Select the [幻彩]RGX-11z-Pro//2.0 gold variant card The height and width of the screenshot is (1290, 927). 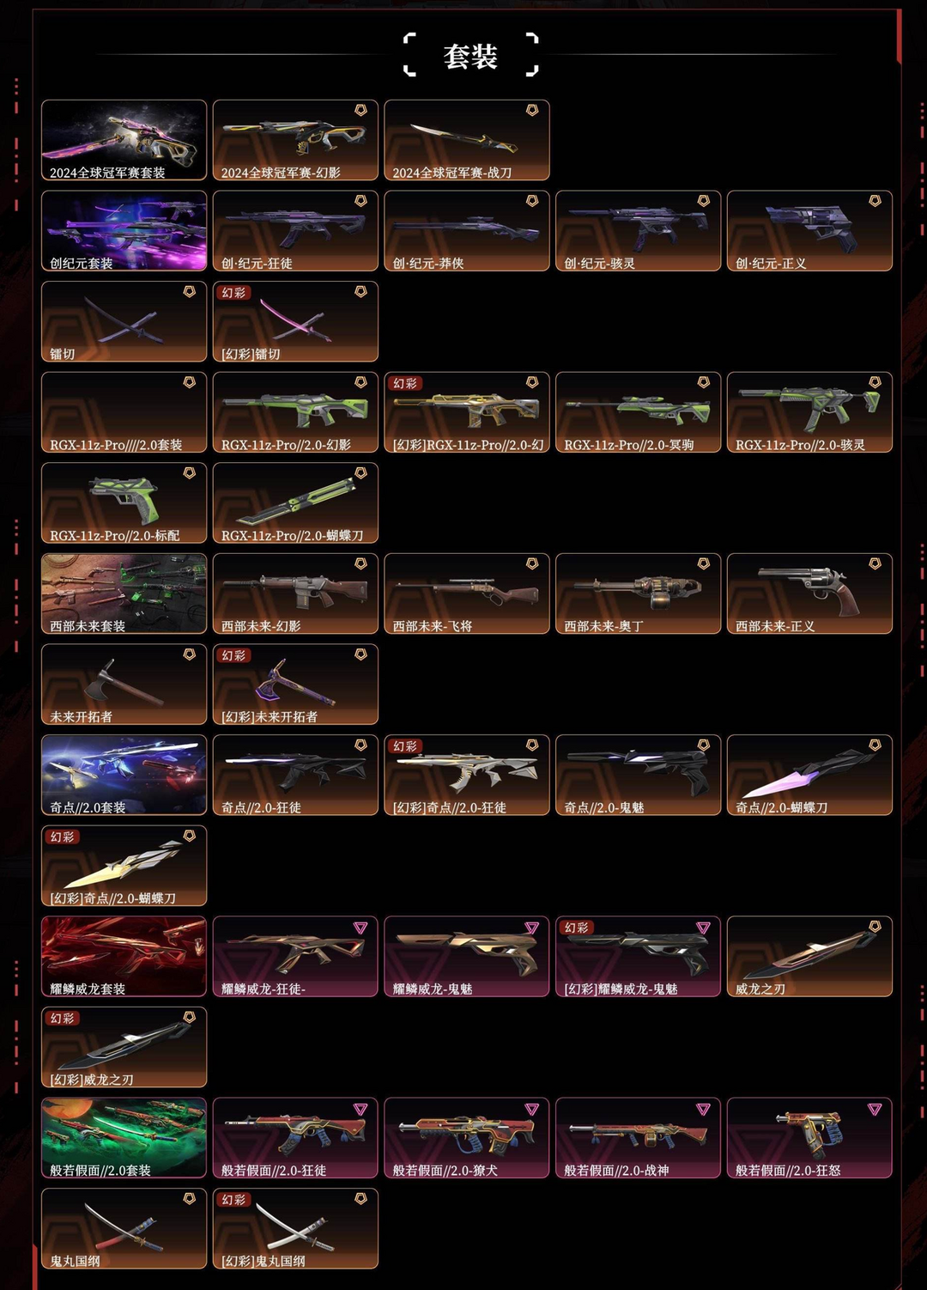(467, 412)
